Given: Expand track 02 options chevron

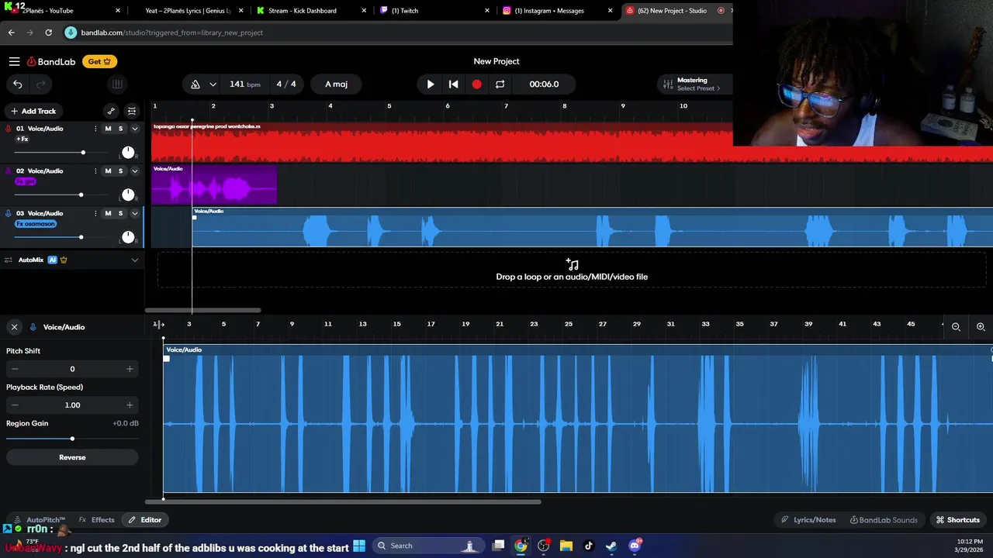Looking at the screenshot, I should [x=134, y=170].
